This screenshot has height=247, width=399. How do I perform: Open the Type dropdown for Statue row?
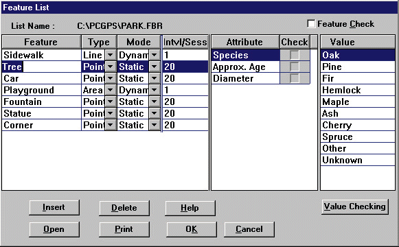point(111,113)
